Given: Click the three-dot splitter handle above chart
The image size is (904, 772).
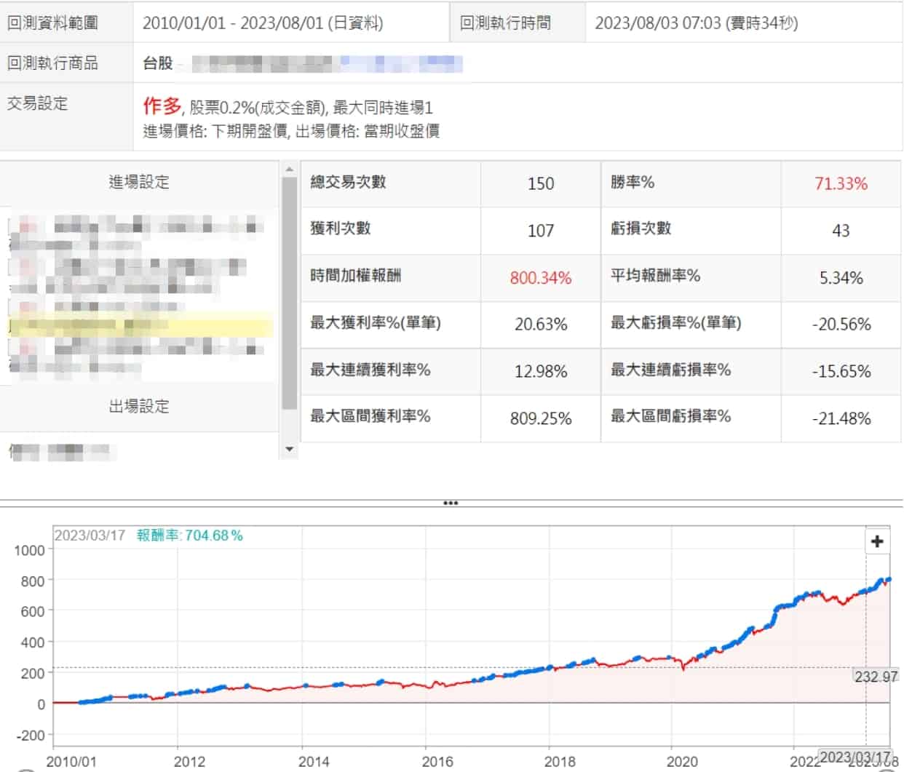Looking at the screenshot, I should point(451,503).
